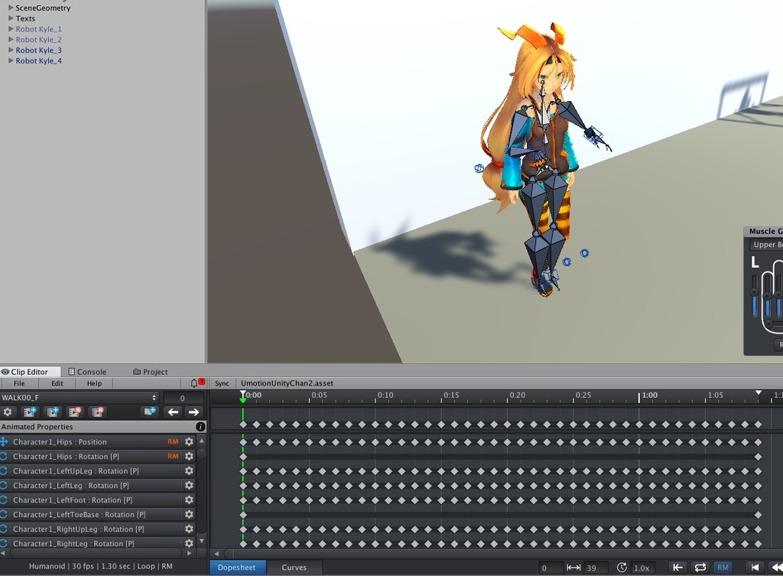
Task: Click add layer icon with blue plus
Action: click(149, 412)
